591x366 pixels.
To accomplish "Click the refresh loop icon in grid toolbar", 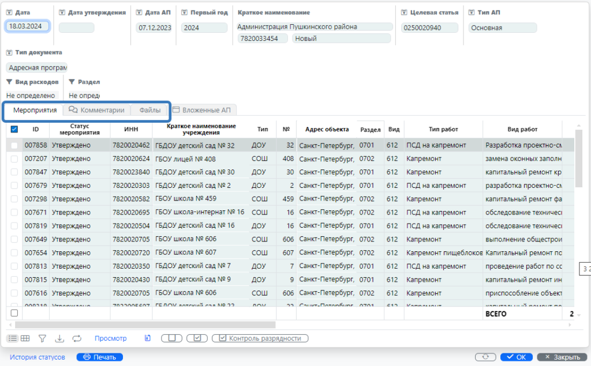I will coord(77,338).
